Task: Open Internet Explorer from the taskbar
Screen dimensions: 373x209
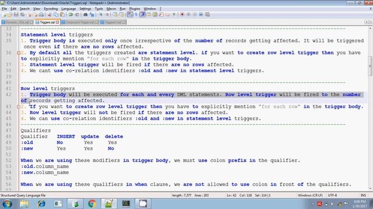Action: pyautogui.click(x=41, y=204)
